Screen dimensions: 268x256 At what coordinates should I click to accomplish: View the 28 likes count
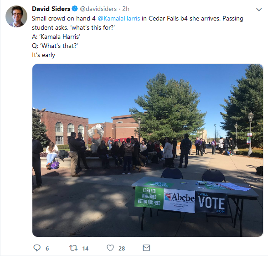(122, 248)
